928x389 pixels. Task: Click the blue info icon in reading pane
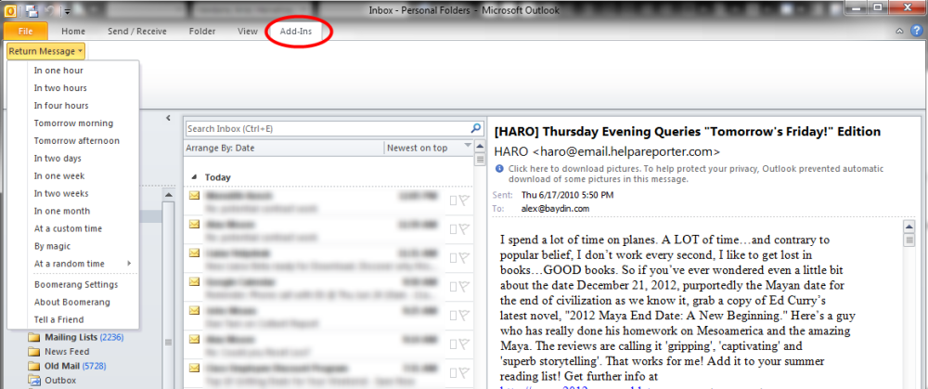tap(500, 168)
